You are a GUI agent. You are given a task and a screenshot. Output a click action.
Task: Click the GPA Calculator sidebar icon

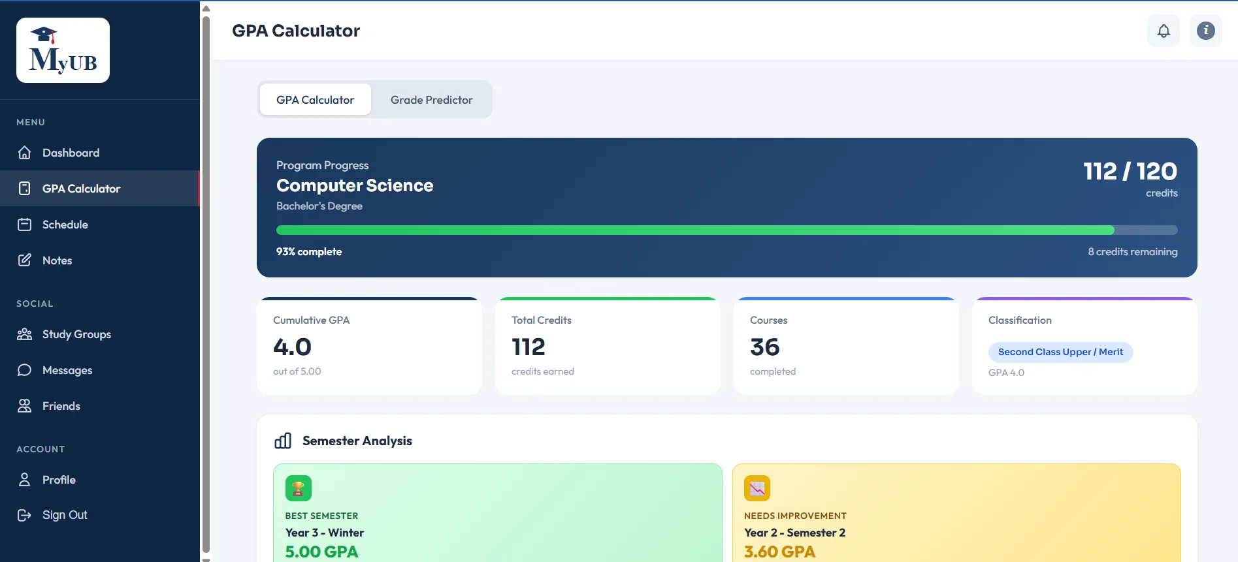[x=25, y=189]
